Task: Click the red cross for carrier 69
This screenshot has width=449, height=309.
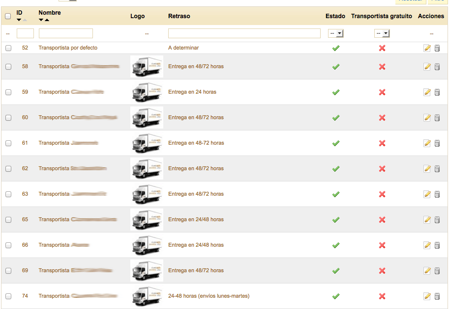Action: (382, 271)
